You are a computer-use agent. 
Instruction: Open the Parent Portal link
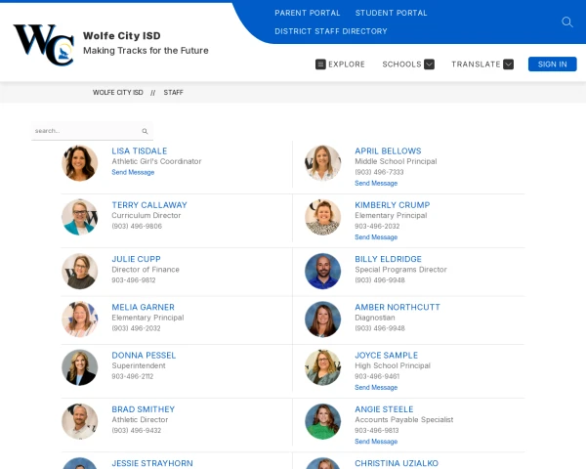[308, 13]
